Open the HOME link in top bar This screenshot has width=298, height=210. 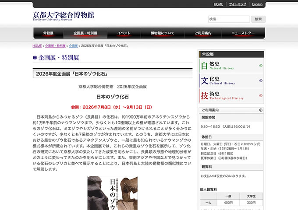tap(218, 4)
